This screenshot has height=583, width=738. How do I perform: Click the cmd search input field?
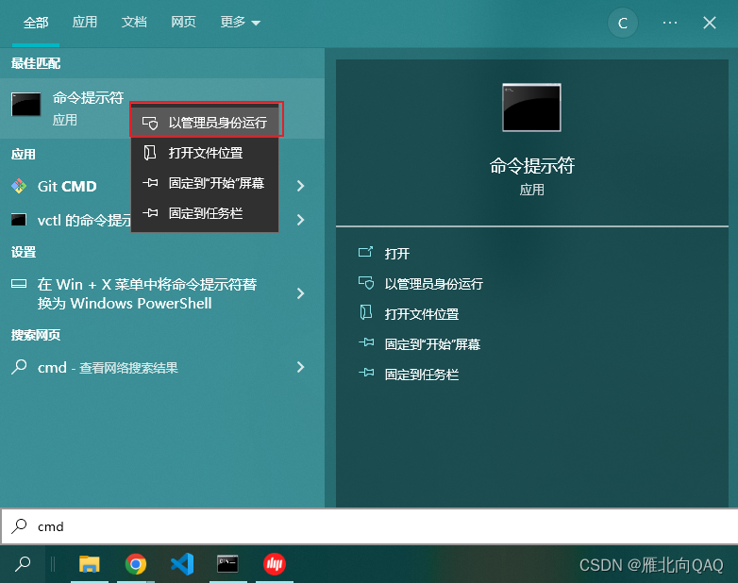point(369,526)
